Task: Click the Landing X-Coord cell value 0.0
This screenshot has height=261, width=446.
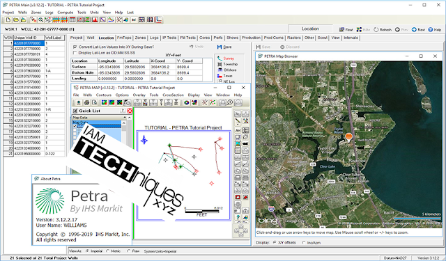Action: pyautogui.click(x=163, y=79)
